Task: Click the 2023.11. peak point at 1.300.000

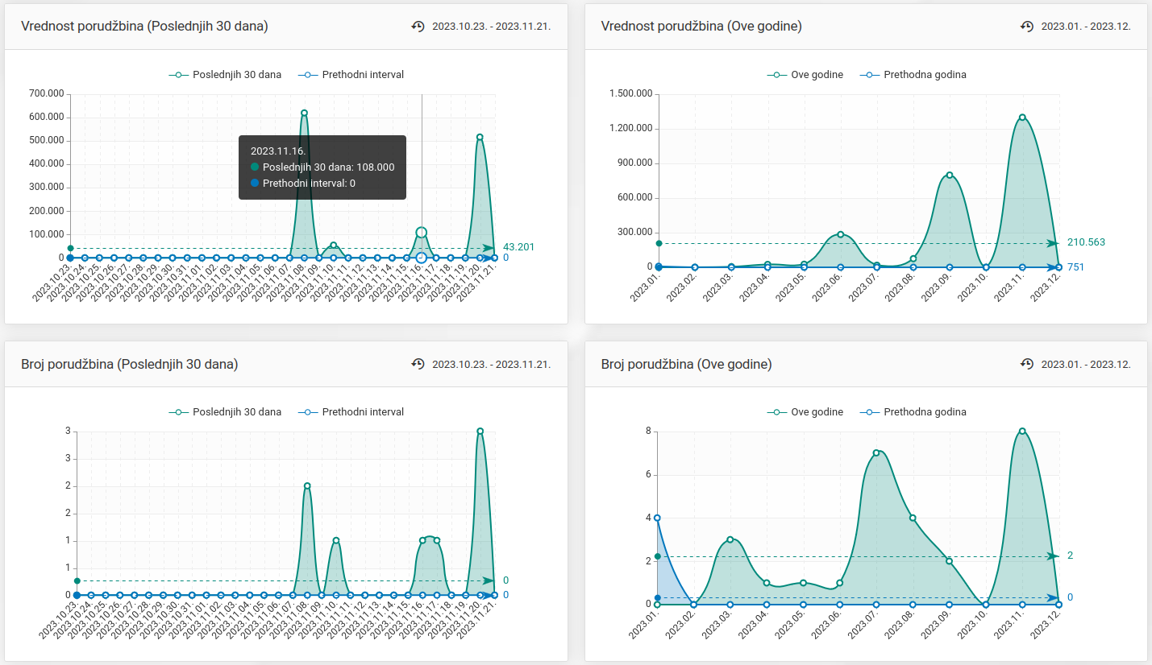Action: (1022, 118)
